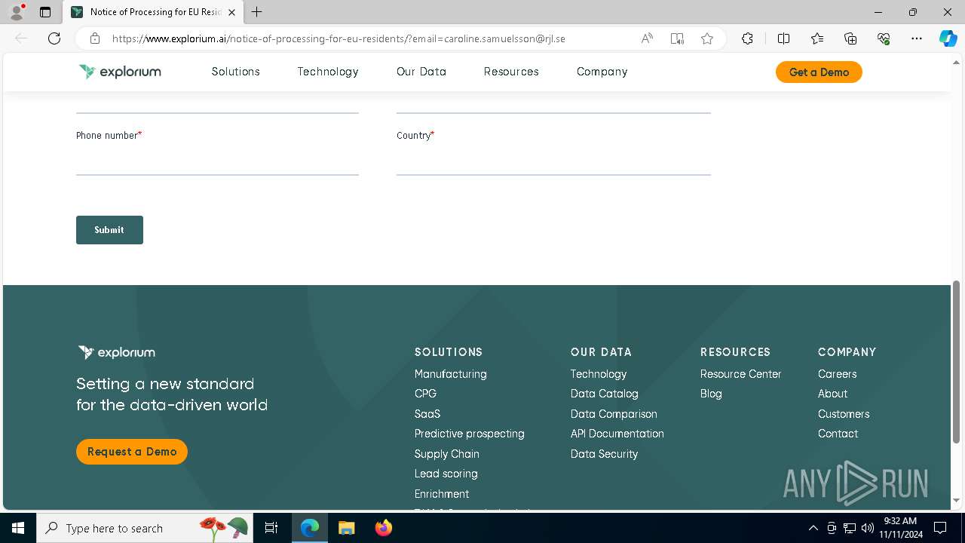Open network status tray icon
965x543 pixels.
(x=850, y=528)
